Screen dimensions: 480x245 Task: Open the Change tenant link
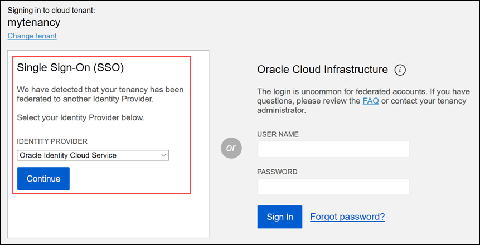[x=32, y=36]
